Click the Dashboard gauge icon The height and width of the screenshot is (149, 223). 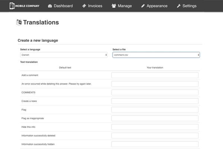coord(50,6)
